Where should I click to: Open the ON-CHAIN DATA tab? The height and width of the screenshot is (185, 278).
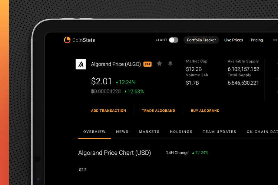[262, 132]
